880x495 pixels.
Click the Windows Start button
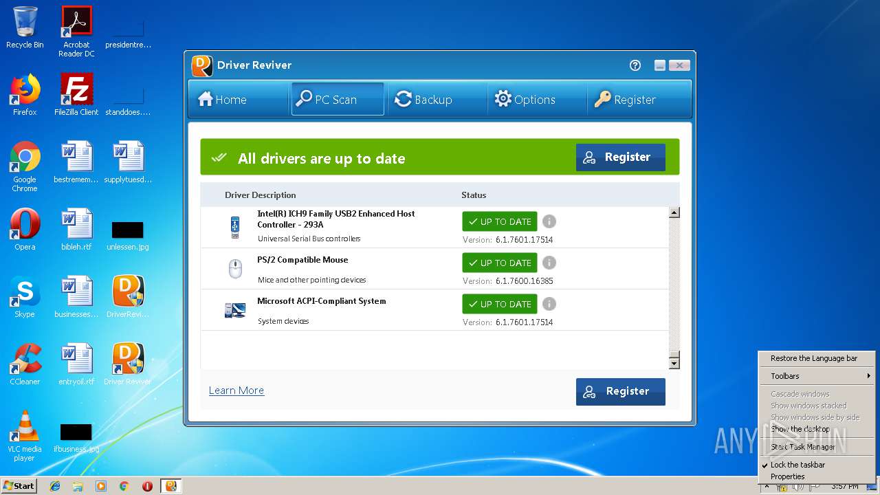[x=19, y=485]
